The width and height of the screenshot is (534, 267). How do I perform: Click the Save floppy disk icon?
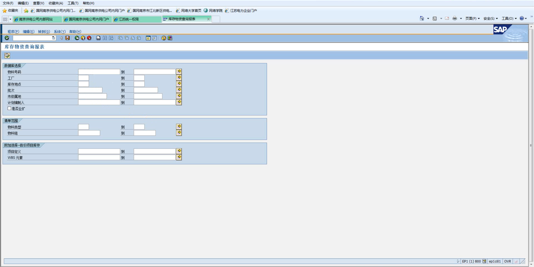click(68, 38)
